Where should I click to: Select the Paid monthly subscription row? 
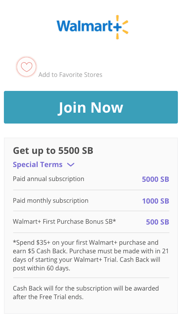pos(91,201)
